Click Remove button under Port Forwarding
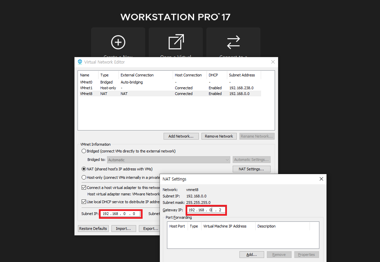Screen dimensions: 380x262 (279, 255)
